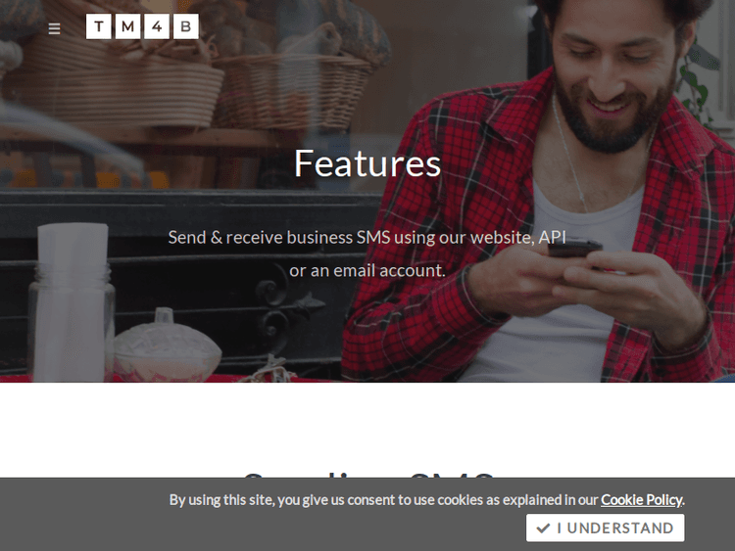This screenshot has height=551, width=735.
Task: Click the TM4B logo
Action: (x=142, y=26)
